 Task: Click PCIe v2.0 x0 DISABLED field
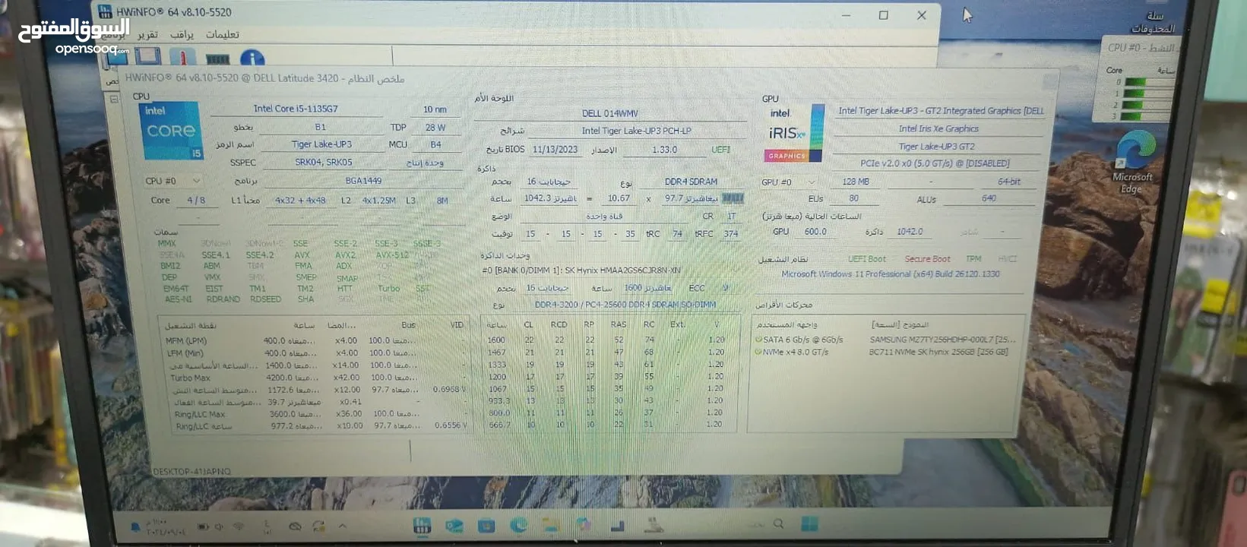[935, 163]
